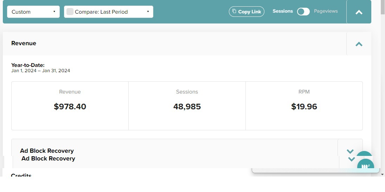Enable the Compare checkbox square
The width and height of the screenshot is (385, 192).
click(70, 12)
